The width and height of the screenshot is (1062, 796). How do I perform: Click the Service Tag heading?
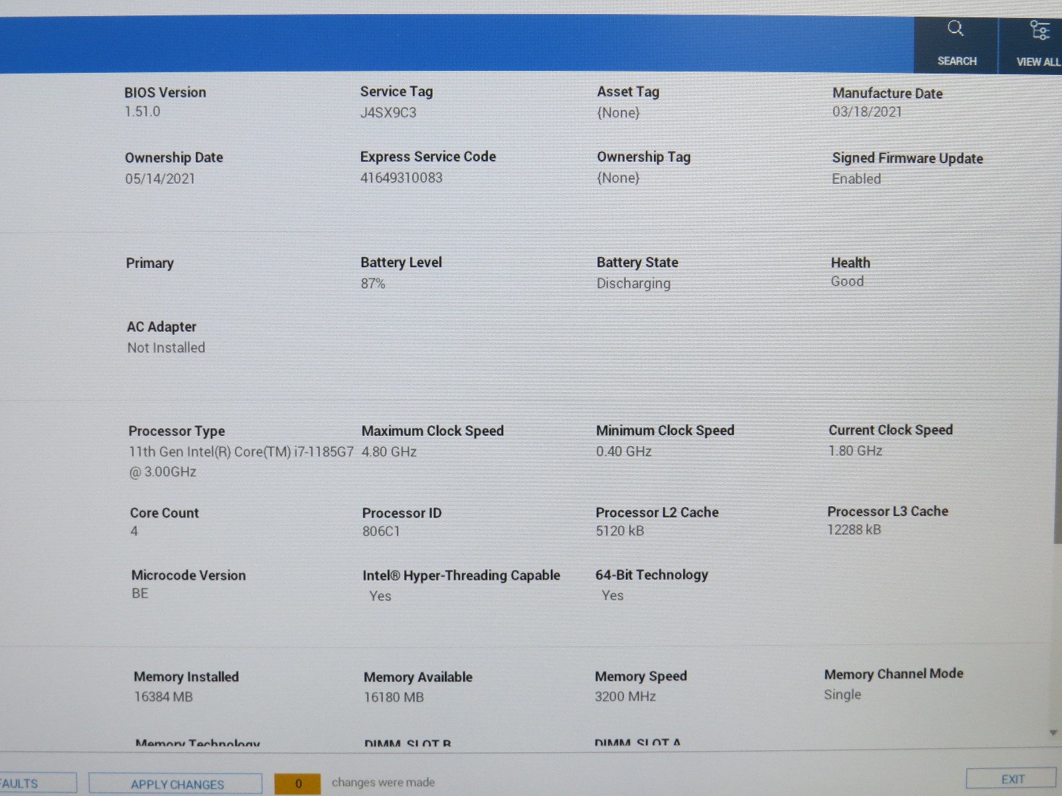pos(396,92)
